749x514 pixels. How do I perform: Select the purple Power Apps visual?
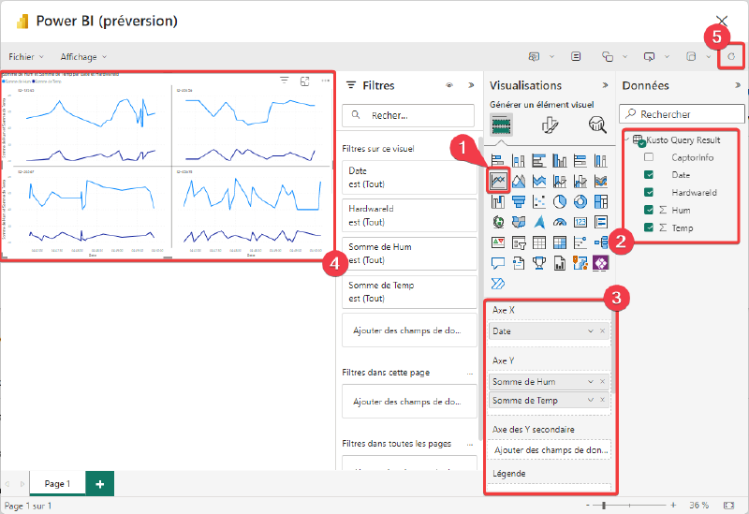(x=601, y=263)
